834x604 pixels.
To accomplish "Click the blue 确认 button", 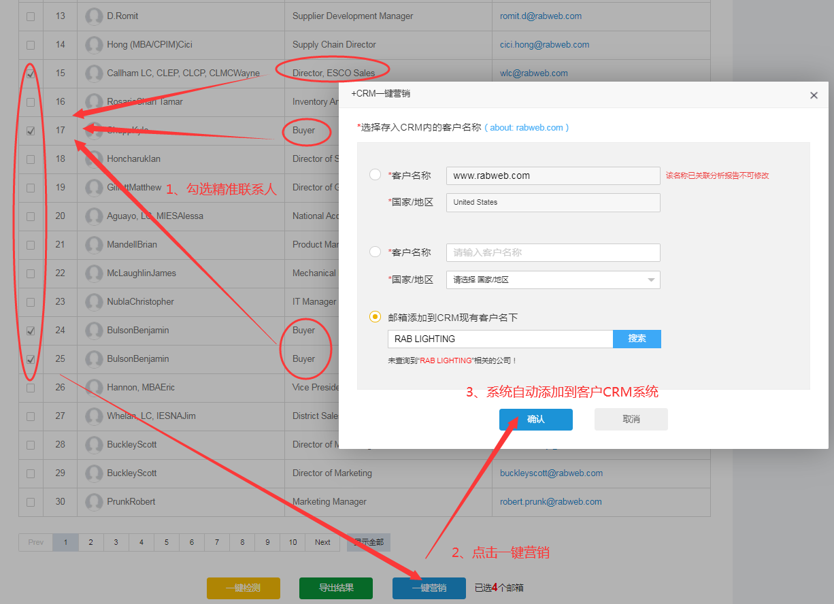I will click(536, 420).
